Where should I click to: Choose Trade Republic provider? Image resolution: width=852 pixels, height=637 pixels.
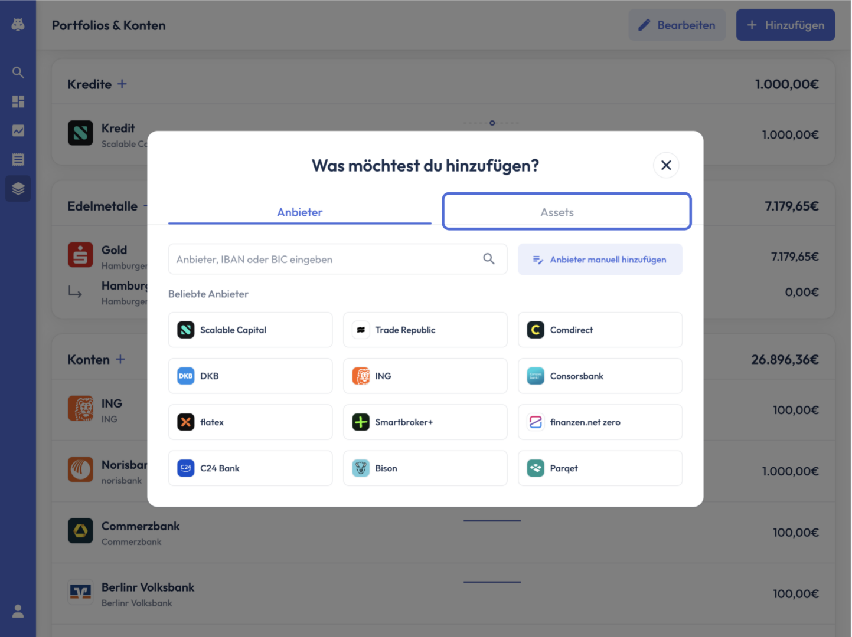(x=425, y=330)
